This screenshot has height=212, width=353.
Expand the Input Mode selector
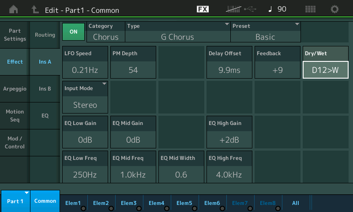pyautogui.click(x=85, y=97)
